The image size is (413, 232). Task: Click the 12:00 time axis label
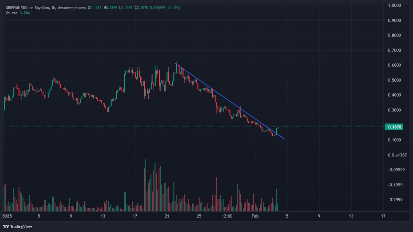click(227, 216)
